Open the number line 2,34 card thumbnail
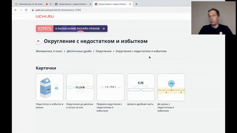The image size is (237, 133). click(171, 87)
